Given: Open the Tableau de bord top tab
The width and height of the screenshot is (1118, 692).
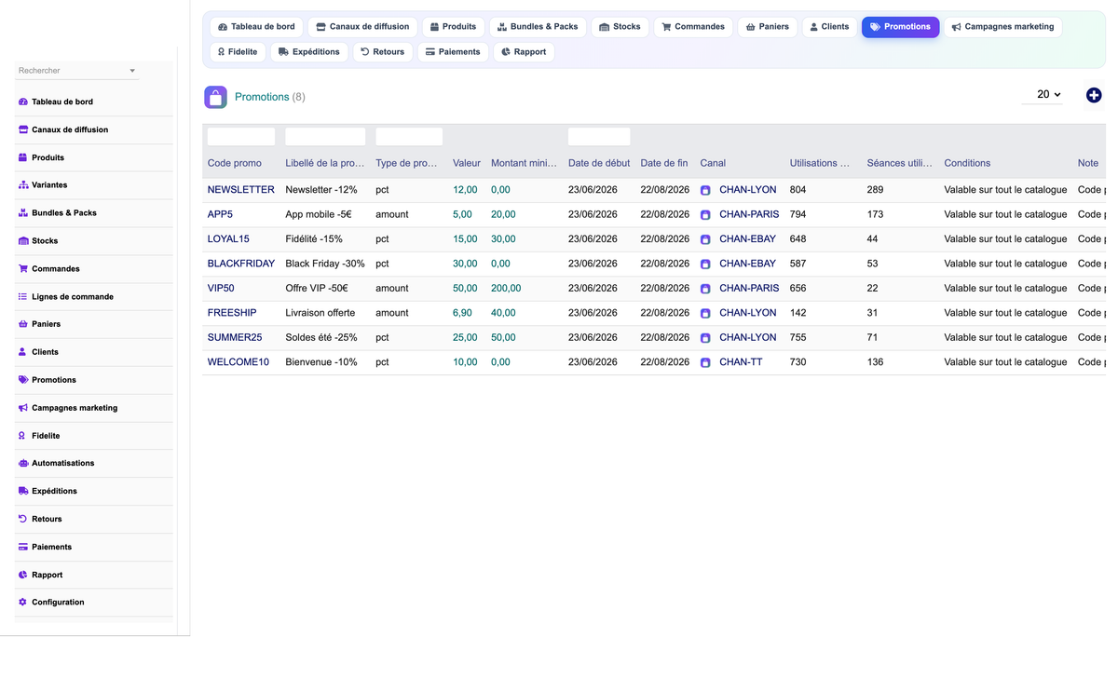Looking at the screenshot, I should tap(256, 27).
